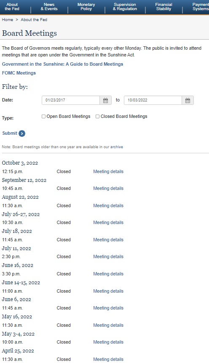This screenshot has height=363, width=209.
Task: View Meeting details for July 26-27, 2022
Action: 108,222
